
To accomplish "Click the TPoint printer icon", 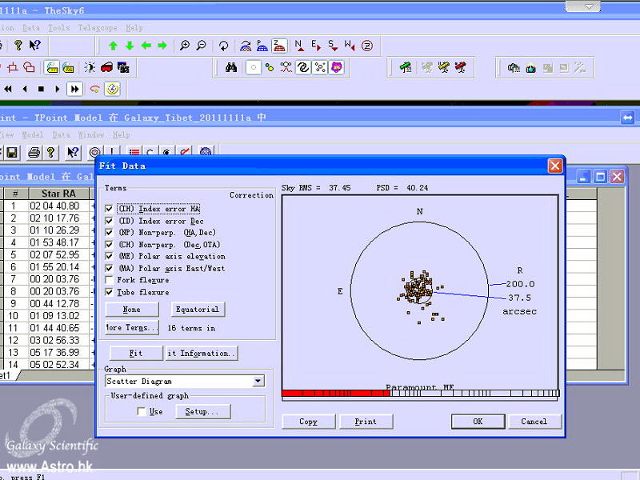I will (x=34, y=152).
